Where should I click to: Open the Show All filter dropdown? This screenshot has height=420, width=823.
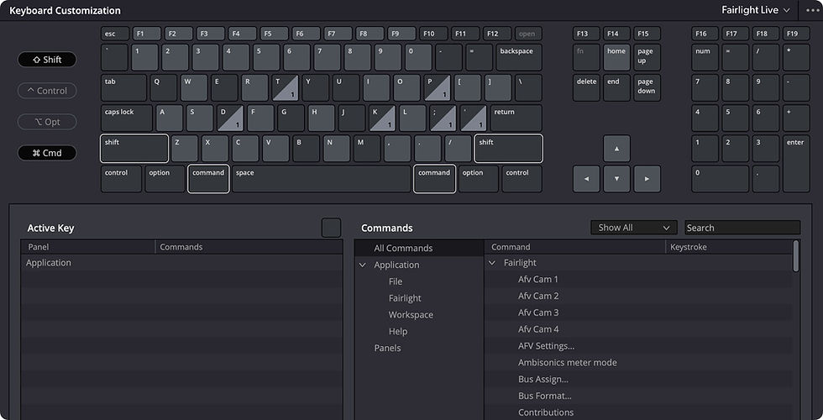click(x=633, y=228)
